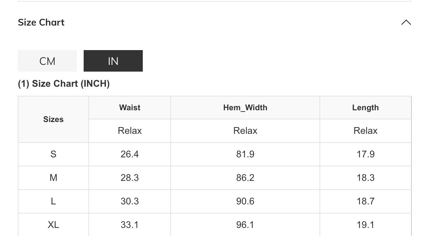422x236 pixels.
Task: Click the Relax subheader under Waist
Action: 130,131
